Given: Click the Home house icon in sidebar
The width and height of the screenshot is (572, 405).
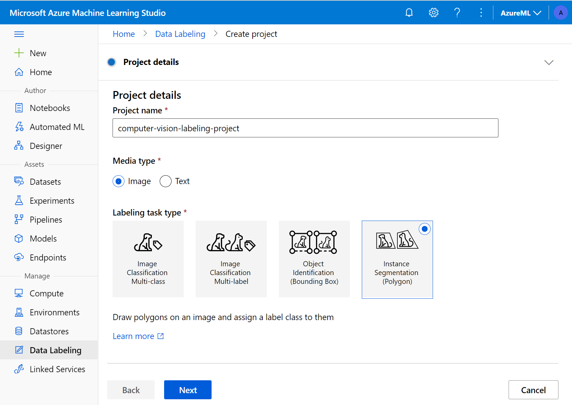Looking at the screenshot, I should click(19, 72).
